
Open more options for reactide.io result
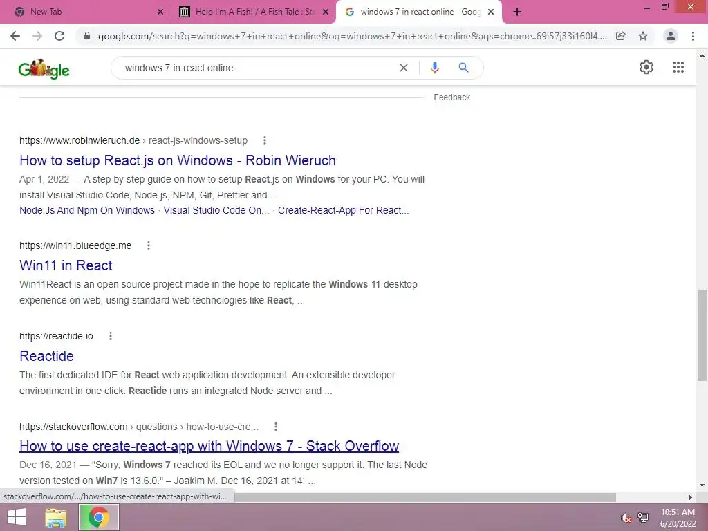(111, 336)
